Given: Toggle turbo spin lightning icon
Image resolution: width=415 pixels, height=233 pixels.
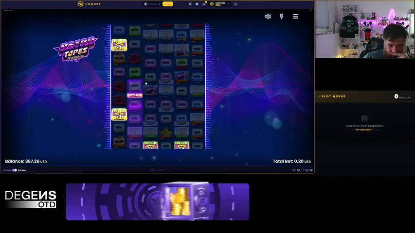Looking at the screenshot, I should [282, 17].
